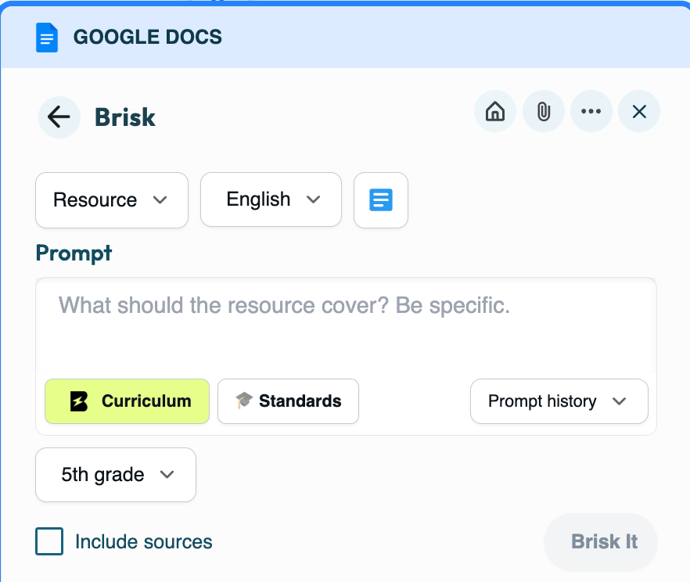The image size is (690, 582).
Task: Click the Include sources label text
Action: (144, 541)
